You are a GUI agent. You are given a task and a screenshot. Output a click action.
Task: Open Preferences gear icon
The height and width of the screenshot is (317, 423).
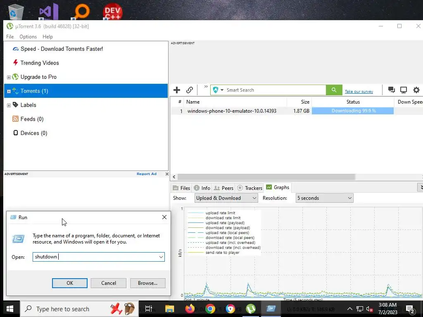[x=416, y=90]
